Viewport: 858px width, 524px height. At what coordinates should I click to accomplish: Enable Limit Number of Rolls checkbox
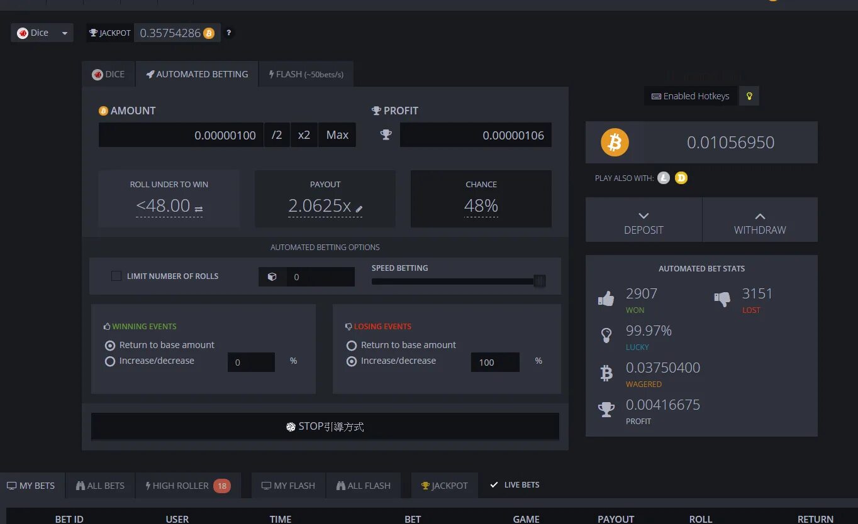[116, 276]
